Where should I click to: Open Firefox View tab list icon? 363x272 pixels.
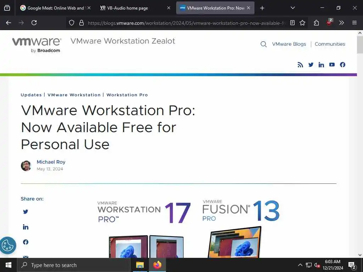[7, 8]
